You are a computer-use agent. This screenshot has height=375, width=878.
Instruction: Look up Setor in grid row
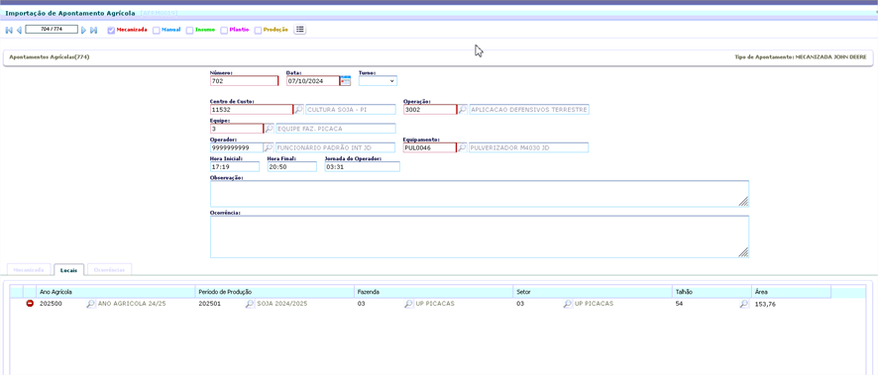[x=567, y=304]
